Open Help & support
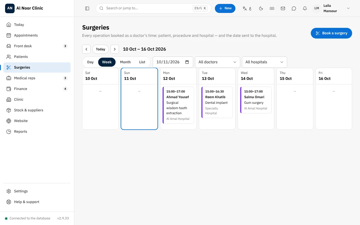Viewport: 360px width, 225px height. point(37,202)
